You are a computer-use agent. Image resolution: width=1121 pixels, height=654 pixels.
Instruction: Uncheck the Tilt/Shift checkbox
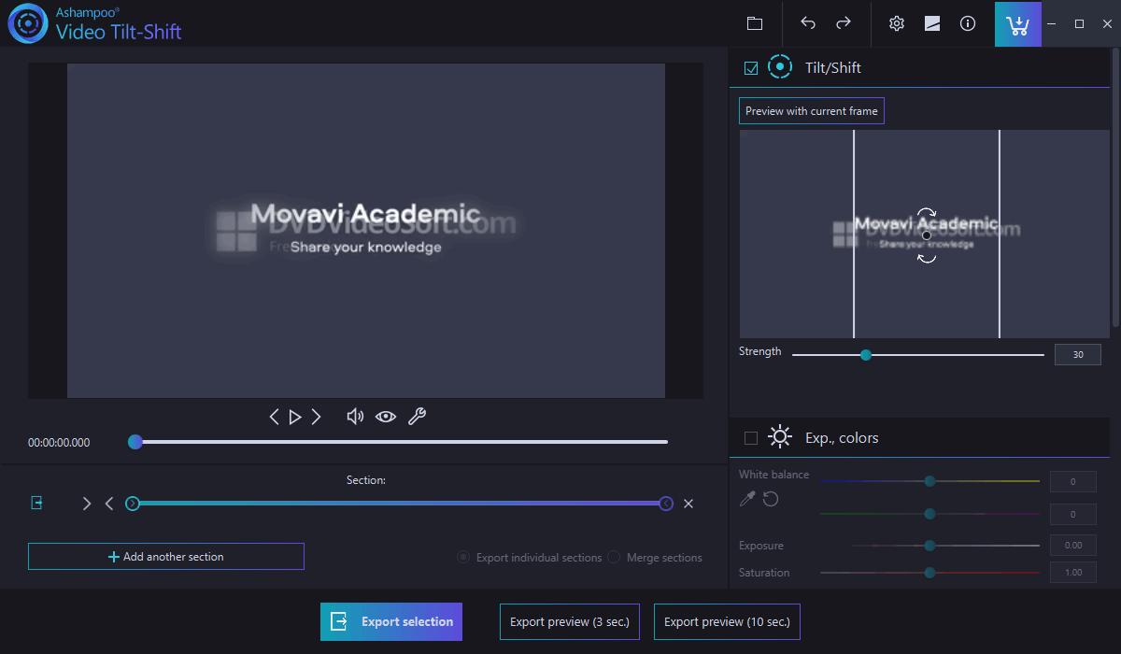pyautogui.click(x=751, y=68)
